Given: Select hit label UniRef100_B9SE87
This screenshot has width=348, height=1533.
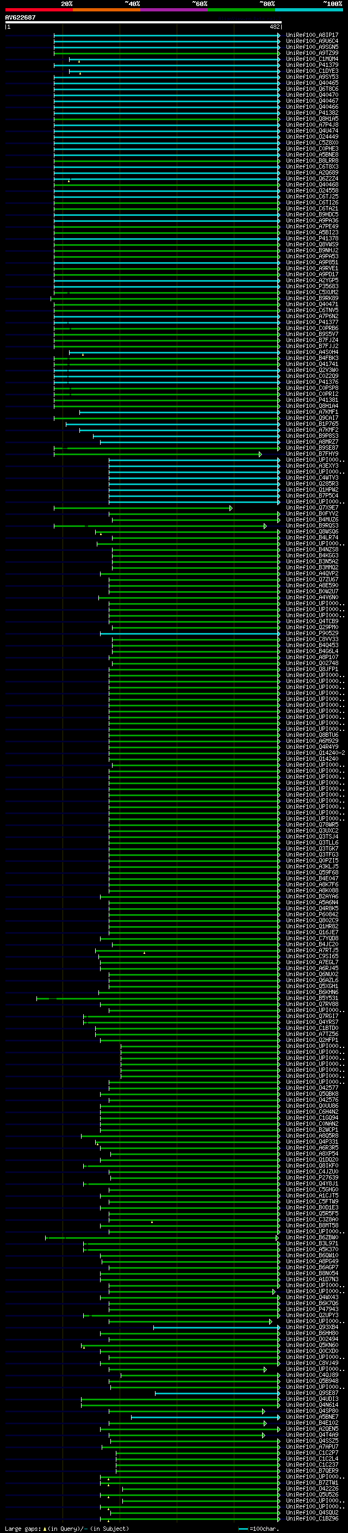Looking at the screenshot, I should coord(312,448).
